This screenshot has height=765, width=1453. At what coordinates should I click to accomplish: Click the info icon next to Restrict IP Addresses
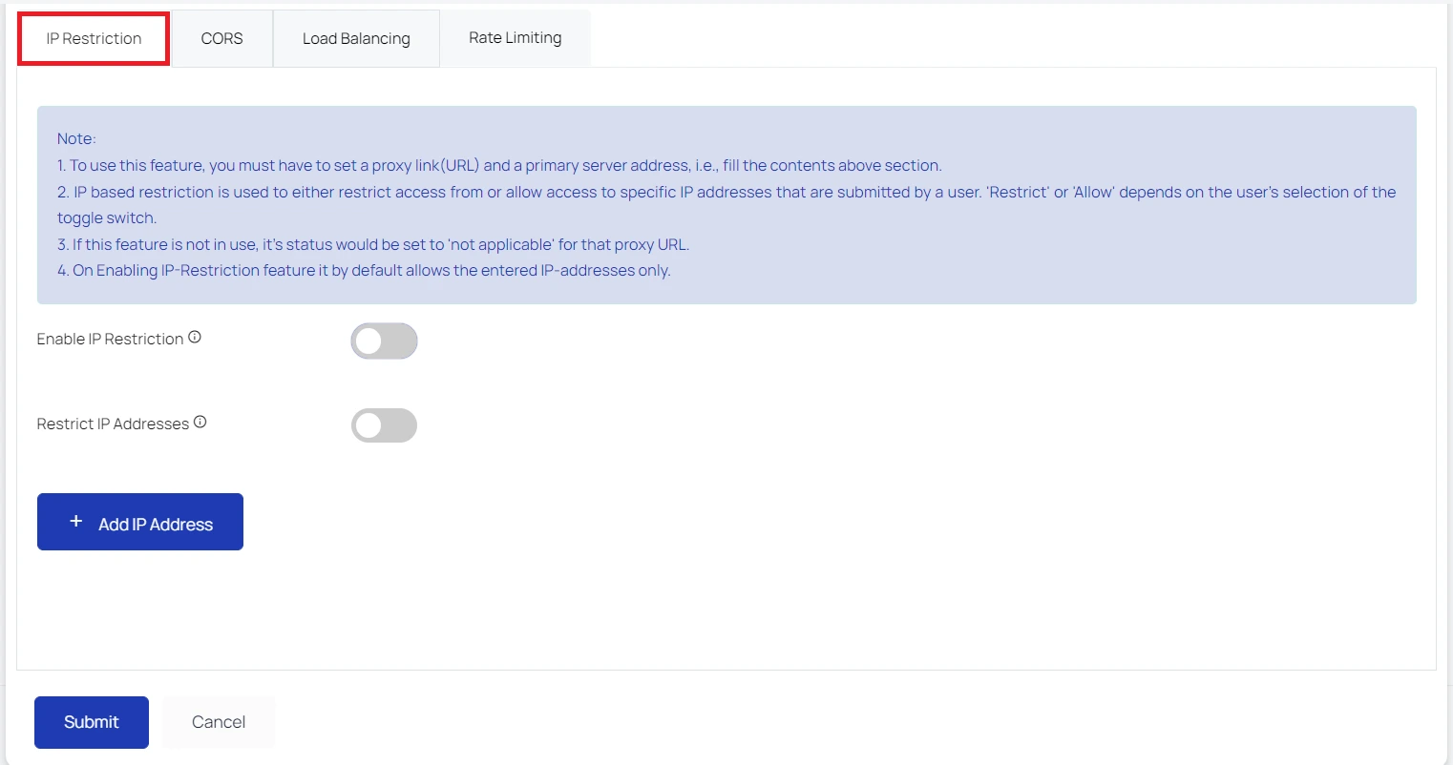[x=200, y=420]
